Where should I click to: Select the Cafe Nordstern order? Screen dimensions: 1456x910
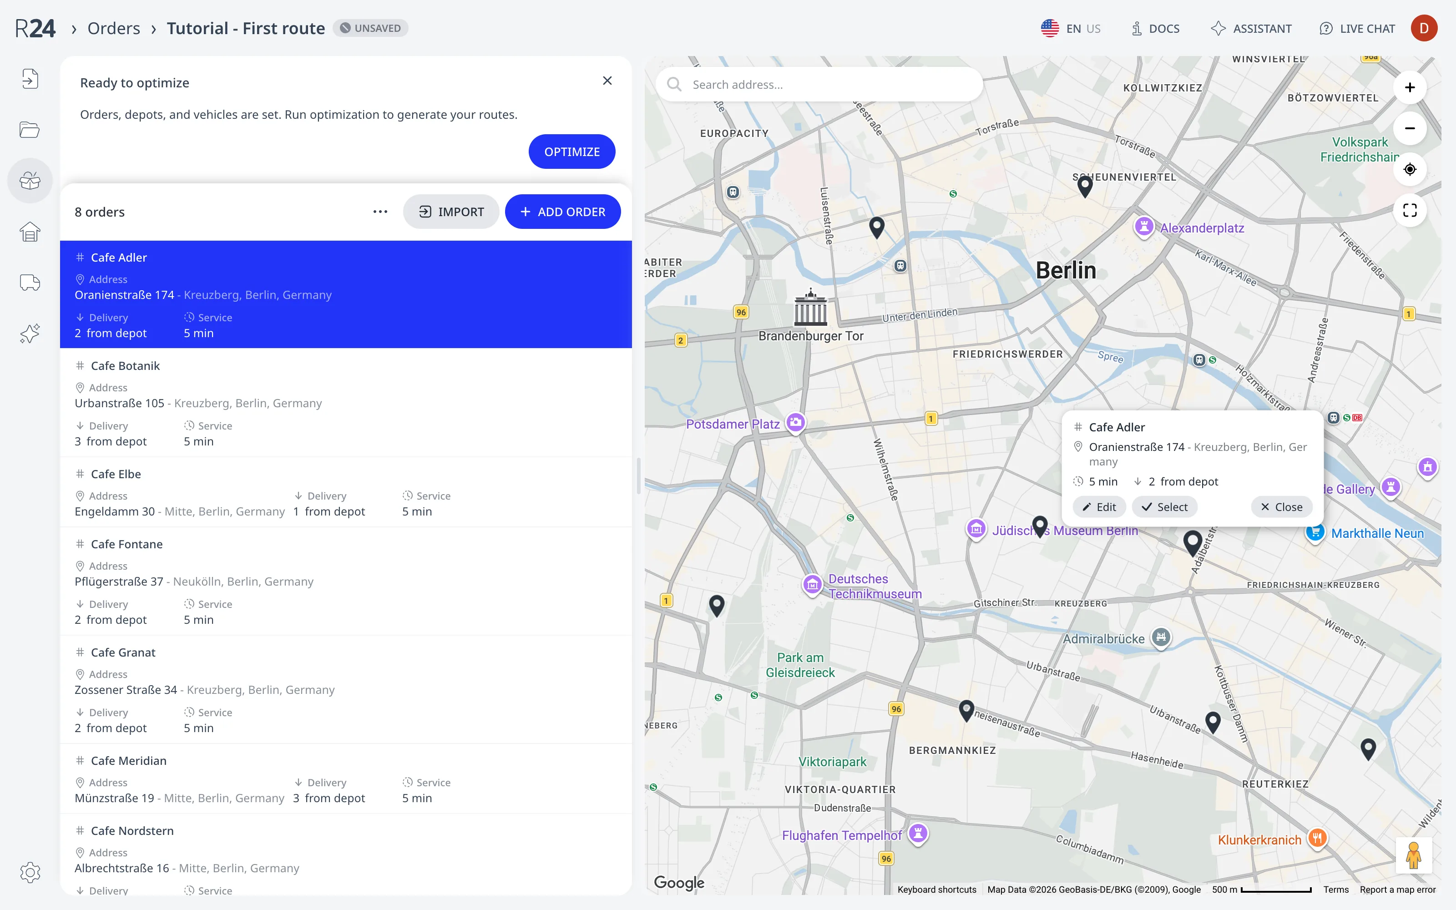(346, 854)
